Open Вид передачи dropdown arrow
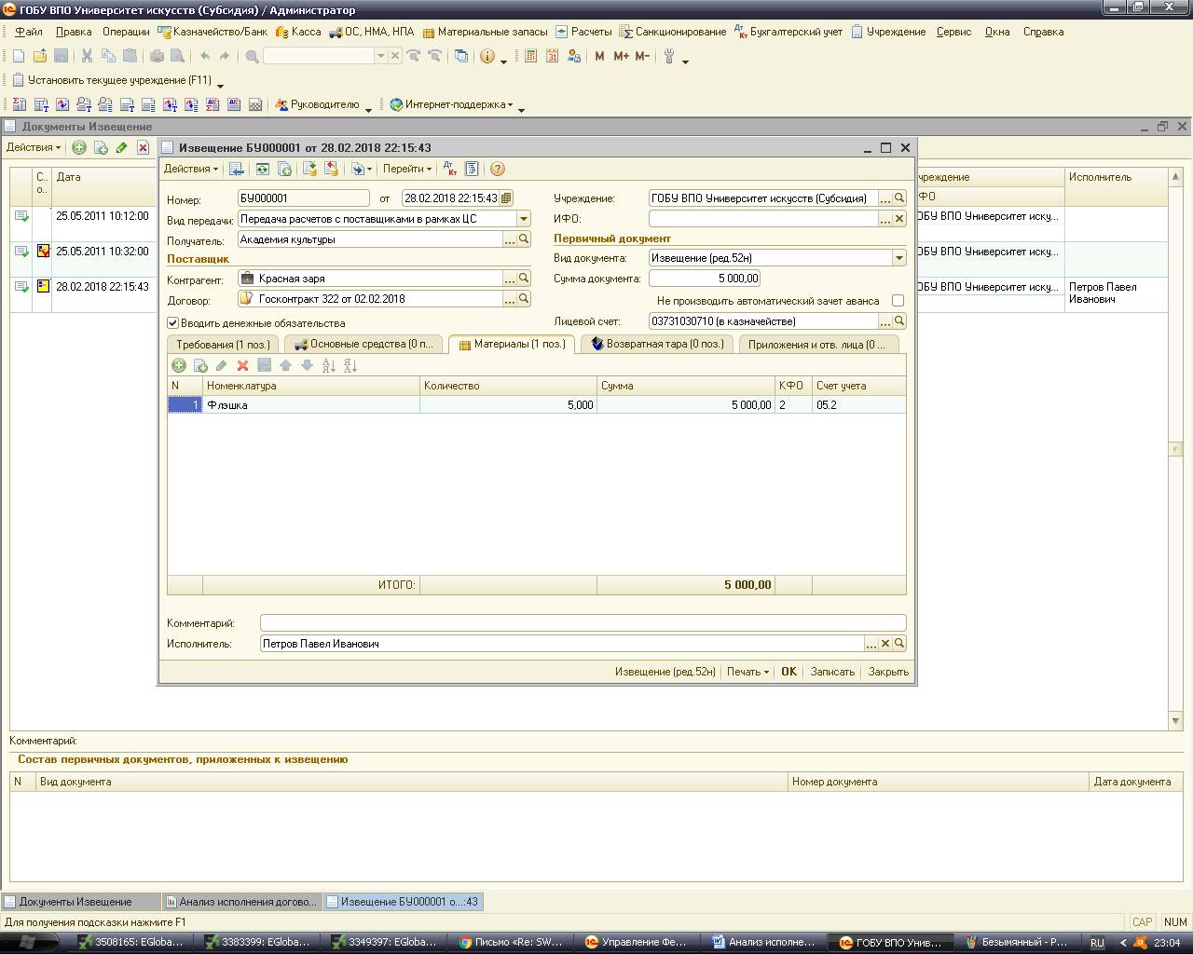 pyautogui.click(x=524, y=219)
